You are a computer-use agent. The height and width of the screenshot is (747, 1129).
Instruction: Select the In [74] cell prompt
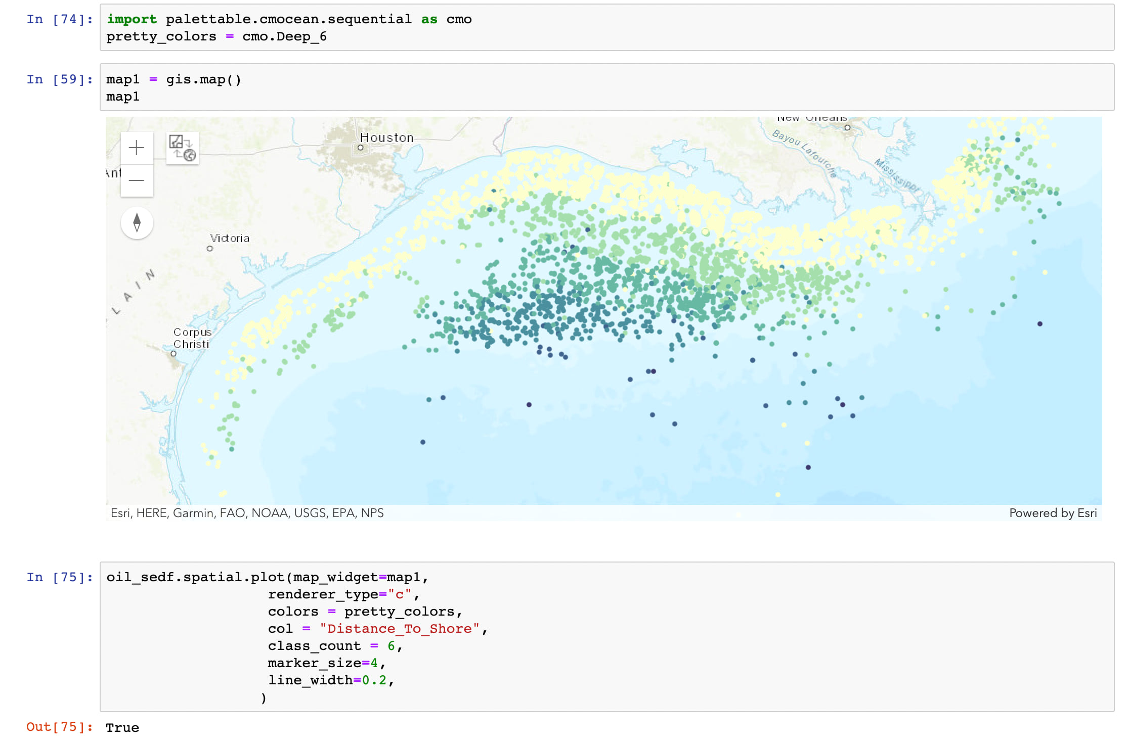pos(60,19)
